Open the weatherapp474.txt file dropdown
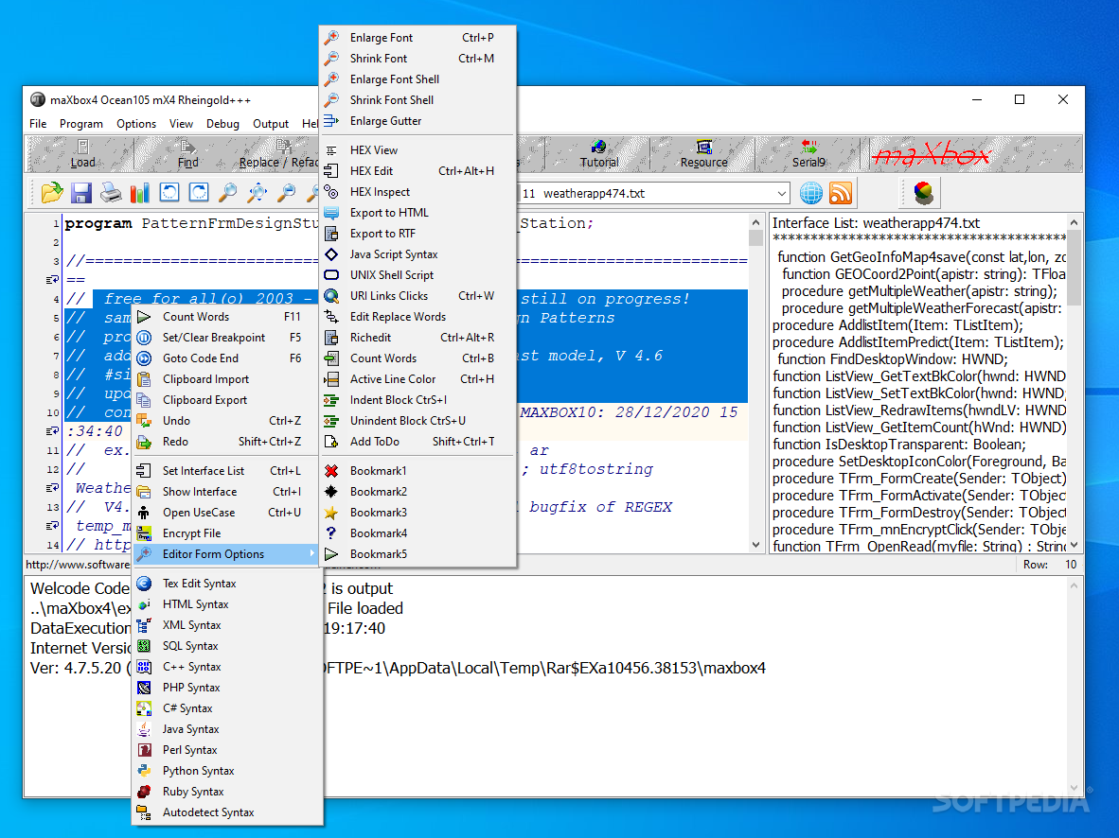The width and height of the screenshot is (1119, 838). coord(781,193)
